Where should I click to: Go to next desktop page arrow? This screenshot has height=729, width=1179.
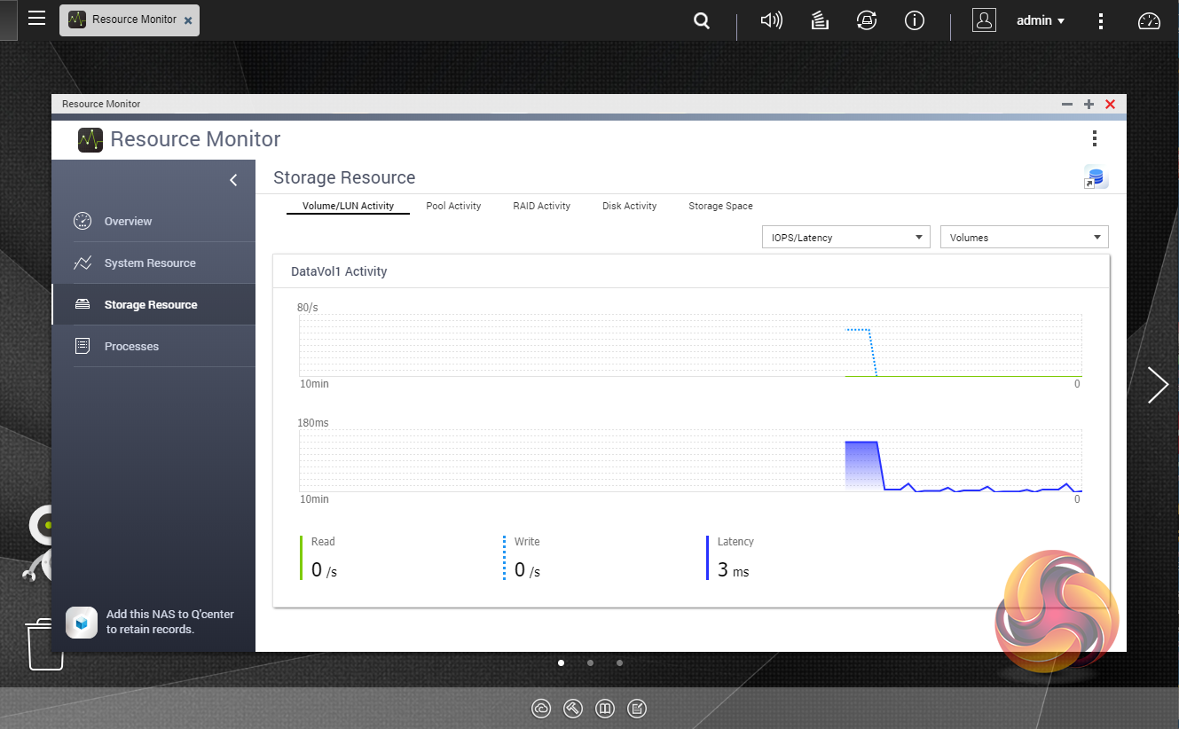(x=1157, y=385)
